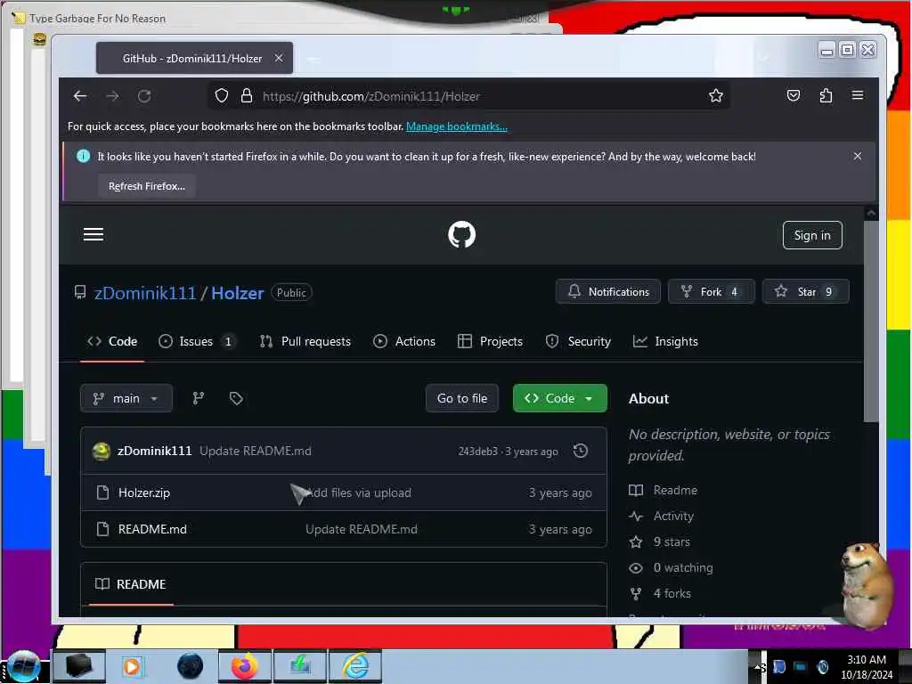Screen dimensions: 912x684
Task: Open the Security tab
Action: pos(578,341)
